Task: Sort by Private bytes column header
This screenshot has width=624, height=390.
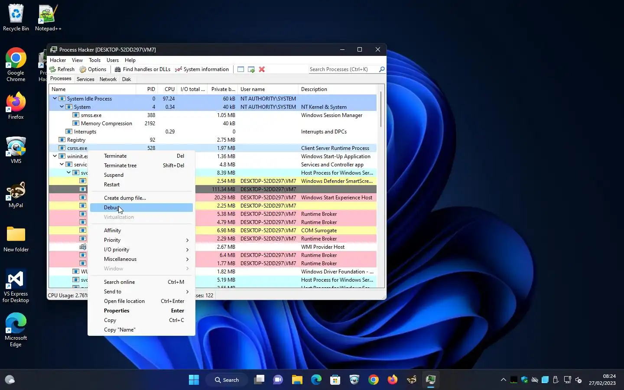Action: [223, 89]
